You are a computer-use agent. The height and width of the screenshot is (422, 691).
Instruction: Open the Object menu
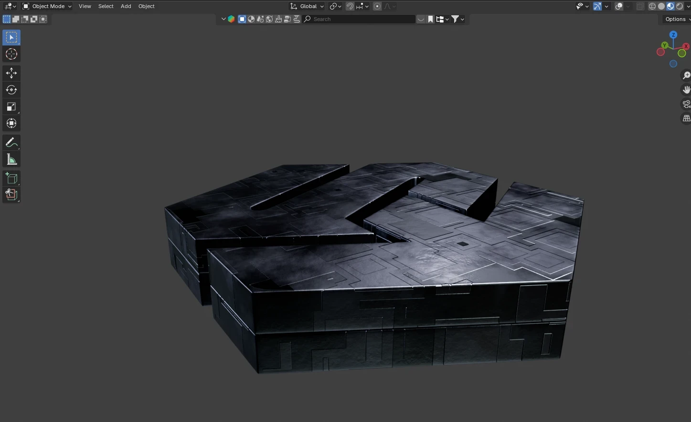point(147,6)
